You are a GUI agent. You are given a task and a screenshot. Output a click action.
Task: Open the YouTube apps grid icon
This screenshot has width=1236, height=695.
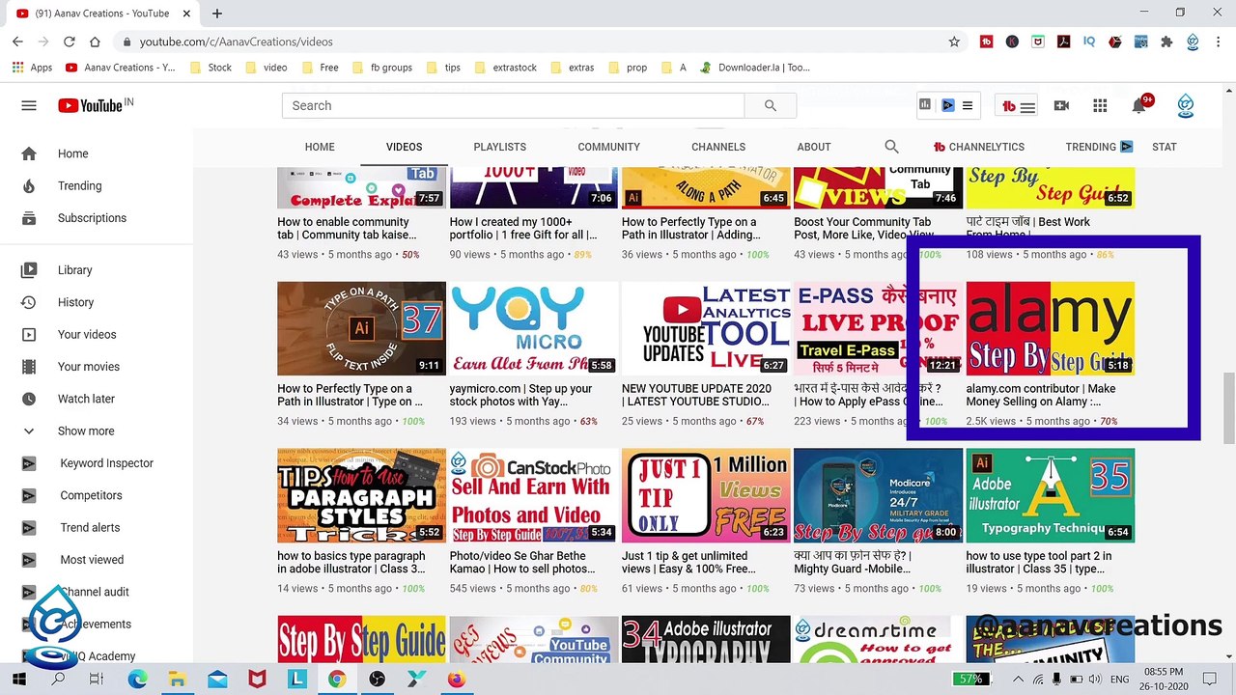1100,105
